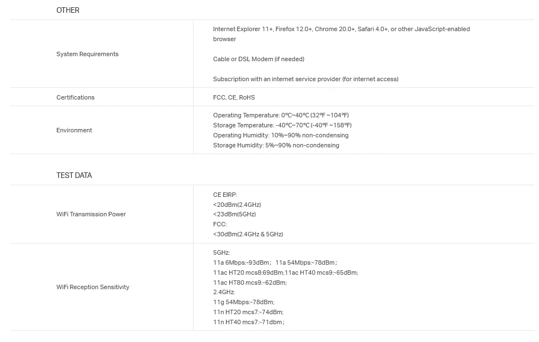The width and height of the screenshot is (539, 342).
Task: Click the FCC, CE, RoHS certifications value
Action: tap(234, 97)
